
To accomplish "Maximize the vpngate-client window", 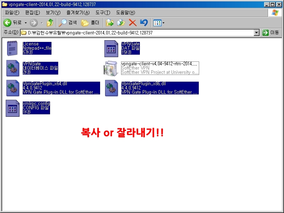I will click(x=272, y=5).
